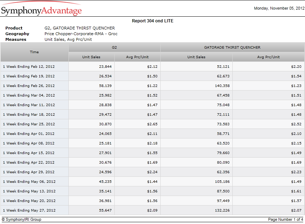Viewport: 305px width, 224px height.
Task: Select row 1 Week Ending Mar 11, 2012
Action: [x=152, y=105]
